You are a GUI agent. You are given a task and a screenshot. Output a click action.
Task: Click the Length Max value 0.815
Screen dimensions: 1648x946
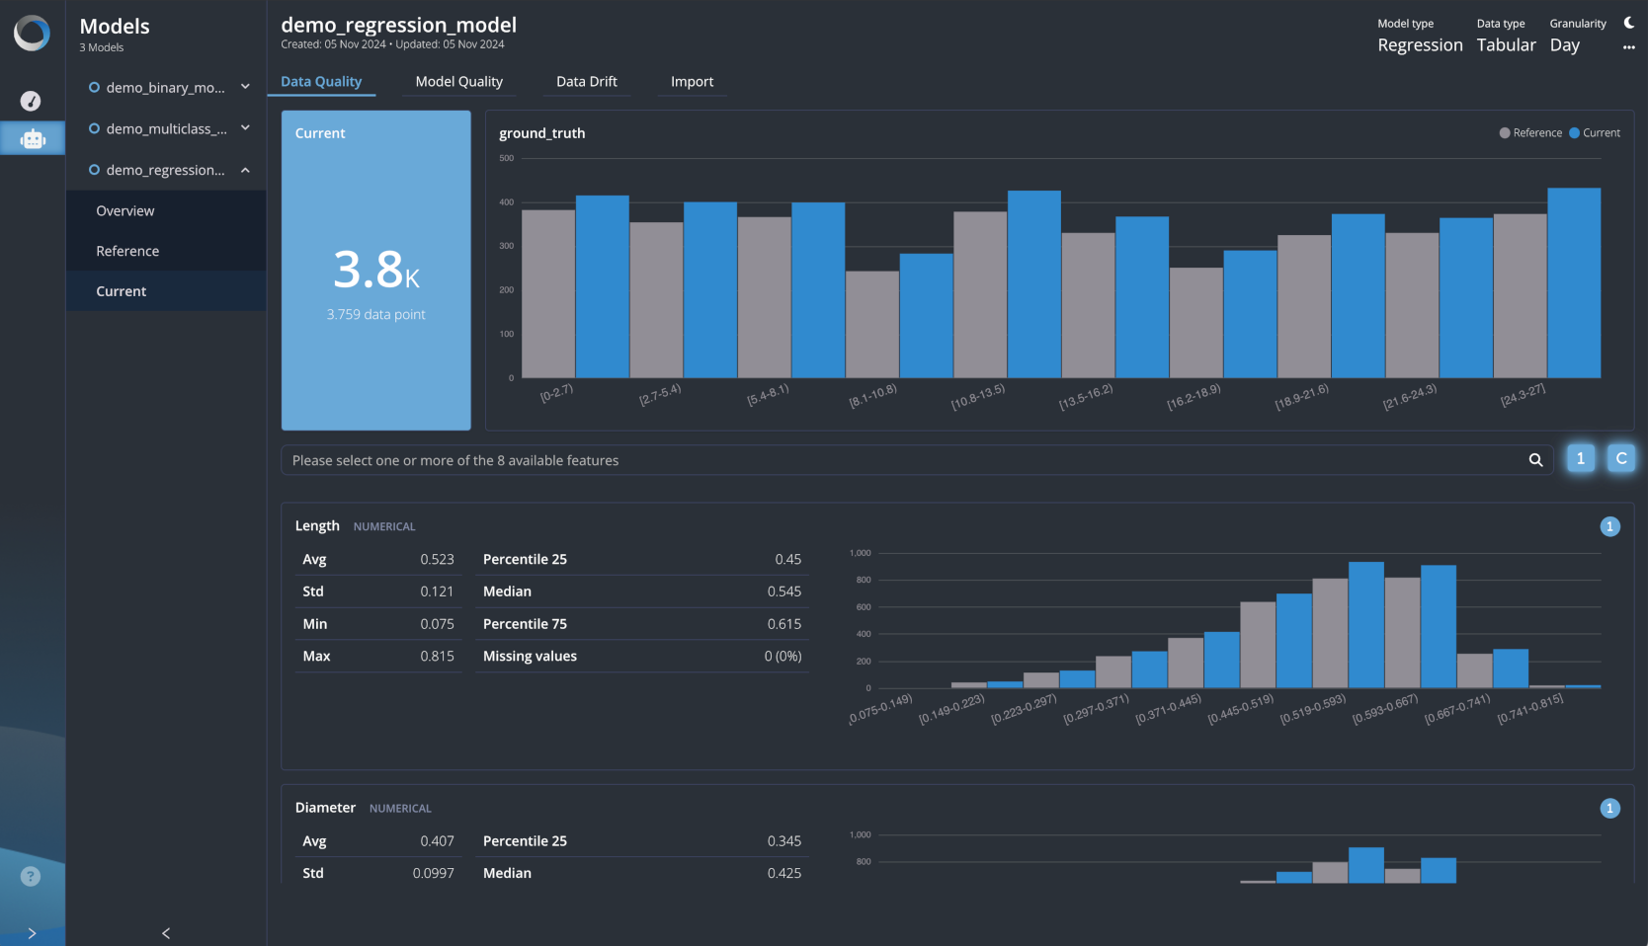437,656
